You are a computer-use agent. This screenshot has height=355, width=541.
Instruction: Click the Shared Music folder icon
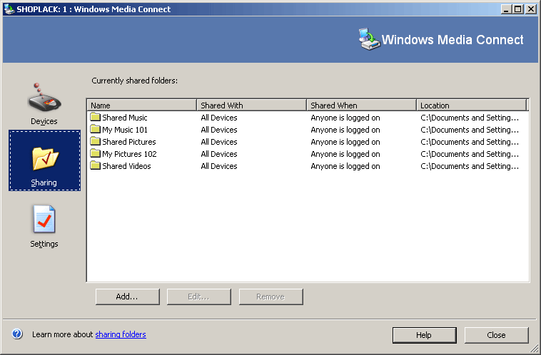(x=95, y=117)
